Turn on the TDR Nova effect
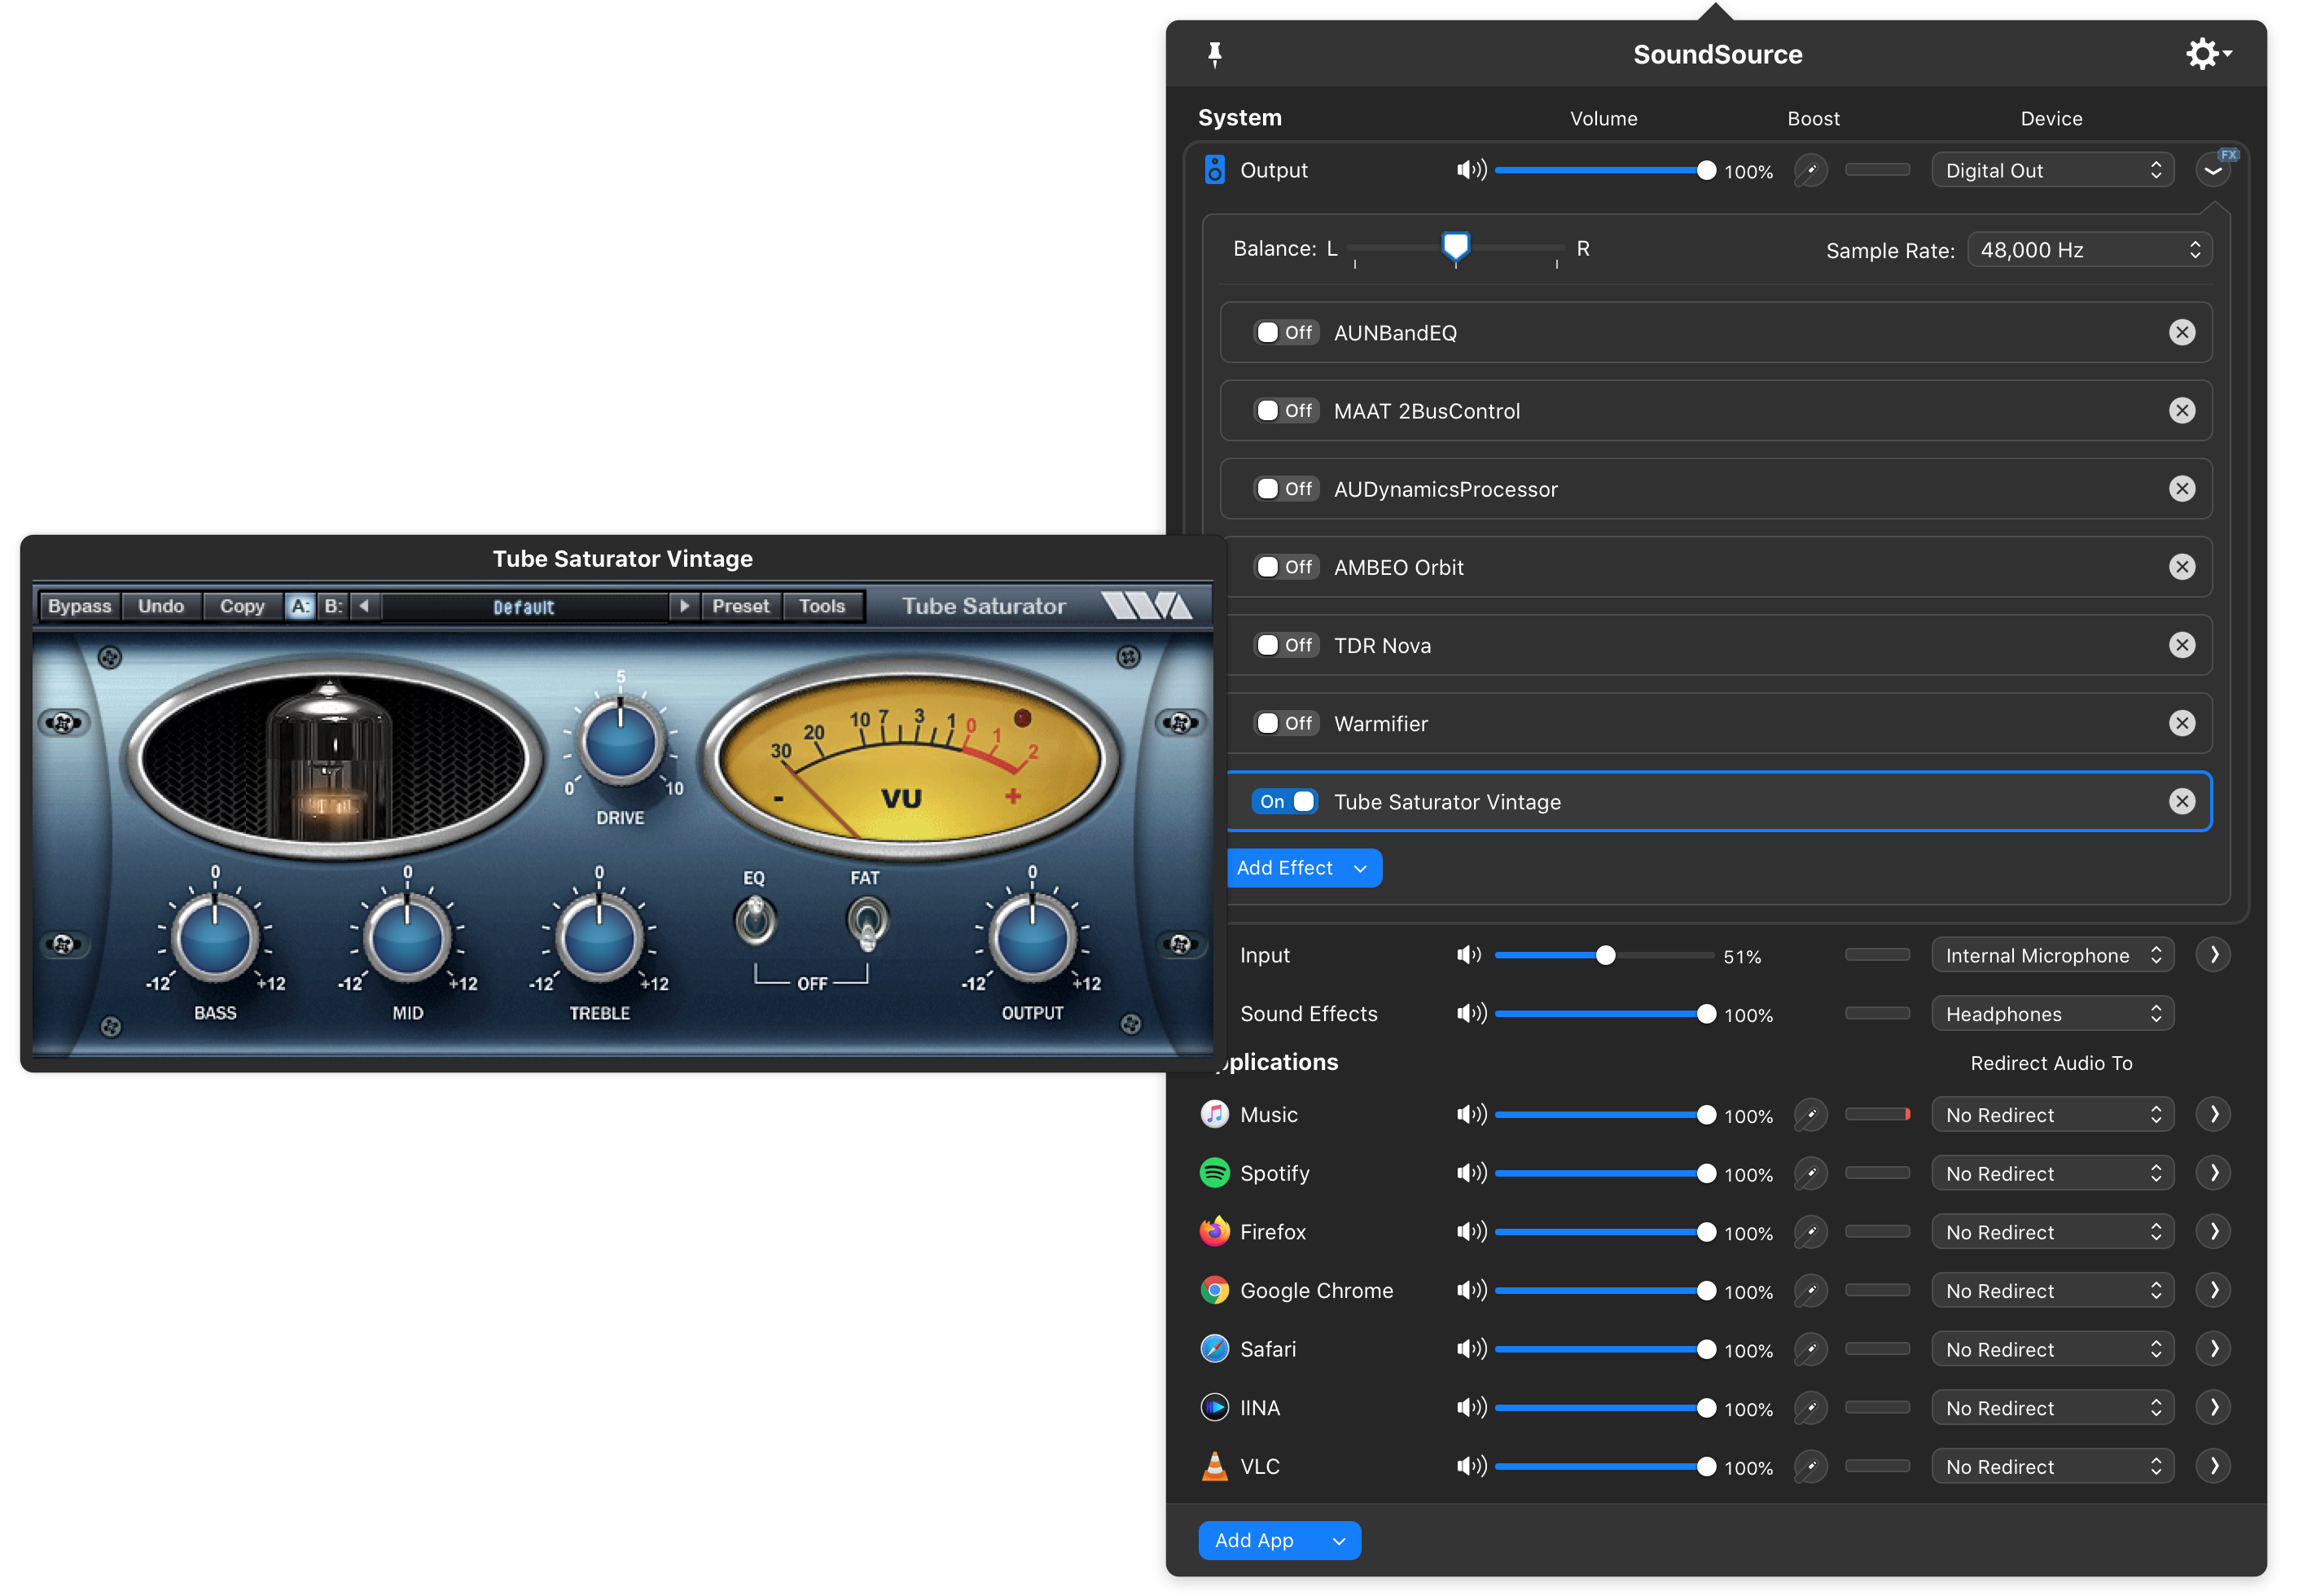The width and height of the screenshot is (2303, 1596). coord(1285,645)
